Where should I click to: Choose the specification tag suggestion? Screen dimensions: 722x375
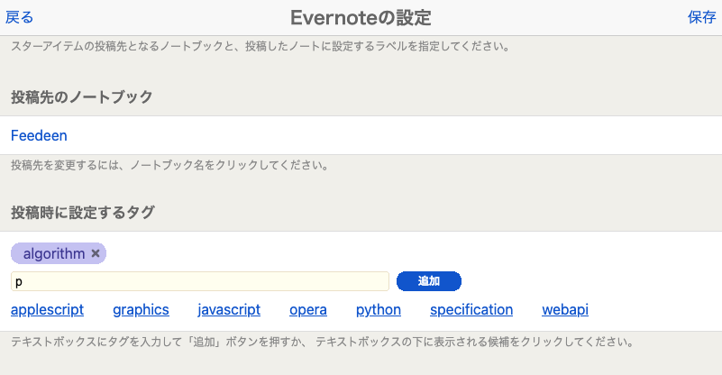(471, 309)
